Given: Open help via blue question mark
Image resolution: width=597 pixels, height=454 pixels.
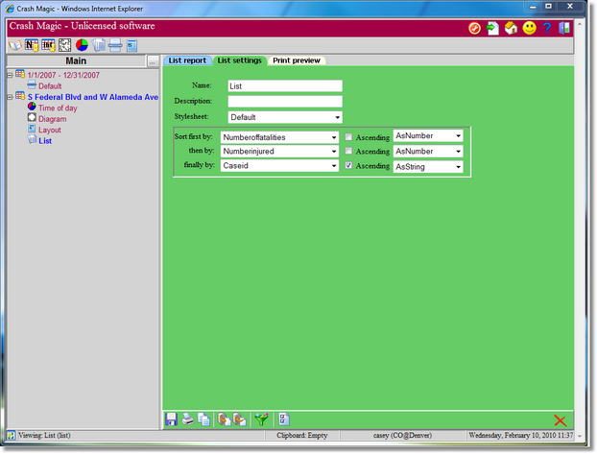Looking at the screenshot, I should (545, 28).
